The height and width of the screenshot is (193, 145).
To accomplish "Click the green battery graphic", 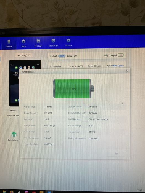I will (x=74, y=89).
